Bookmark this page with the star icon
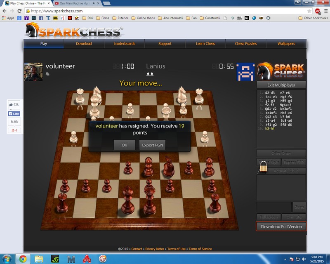The height and width of the screenshot is (264, 330). [309, 11]
